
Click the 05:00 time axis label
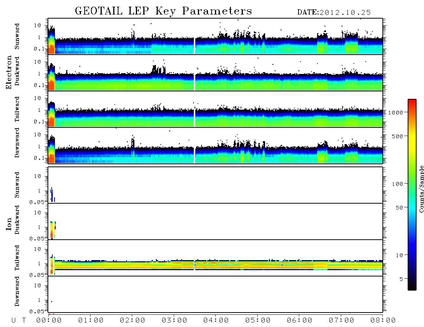258,320
